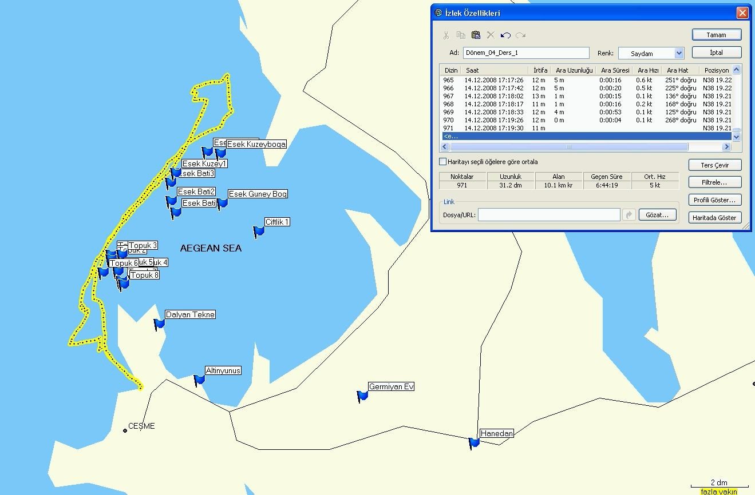Click the Tamam button
Viewport: 755px width, 495px height.
point(717,35)
